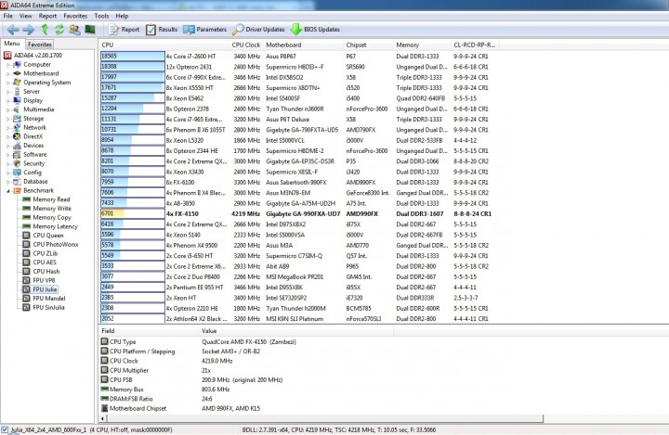Viewport: 669px width, 435px height.
Task: Open the Memory Latency benchmark
Action: click(50, 226)
